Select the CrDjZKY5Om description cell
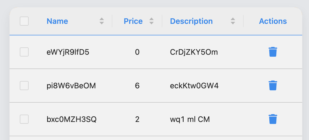 pos(194,52)
